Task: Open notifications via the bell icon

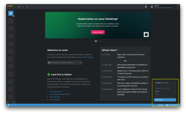Action: 146,6
